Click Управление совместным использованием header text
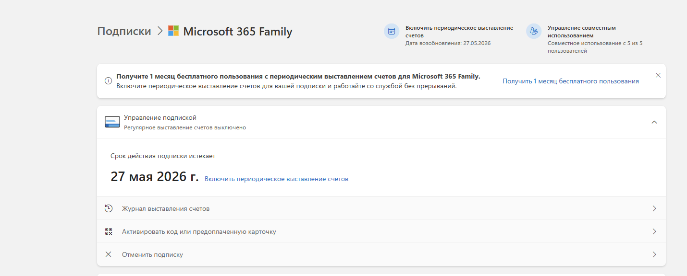Viewport: 687px width, 276px height. pos(581,32)
